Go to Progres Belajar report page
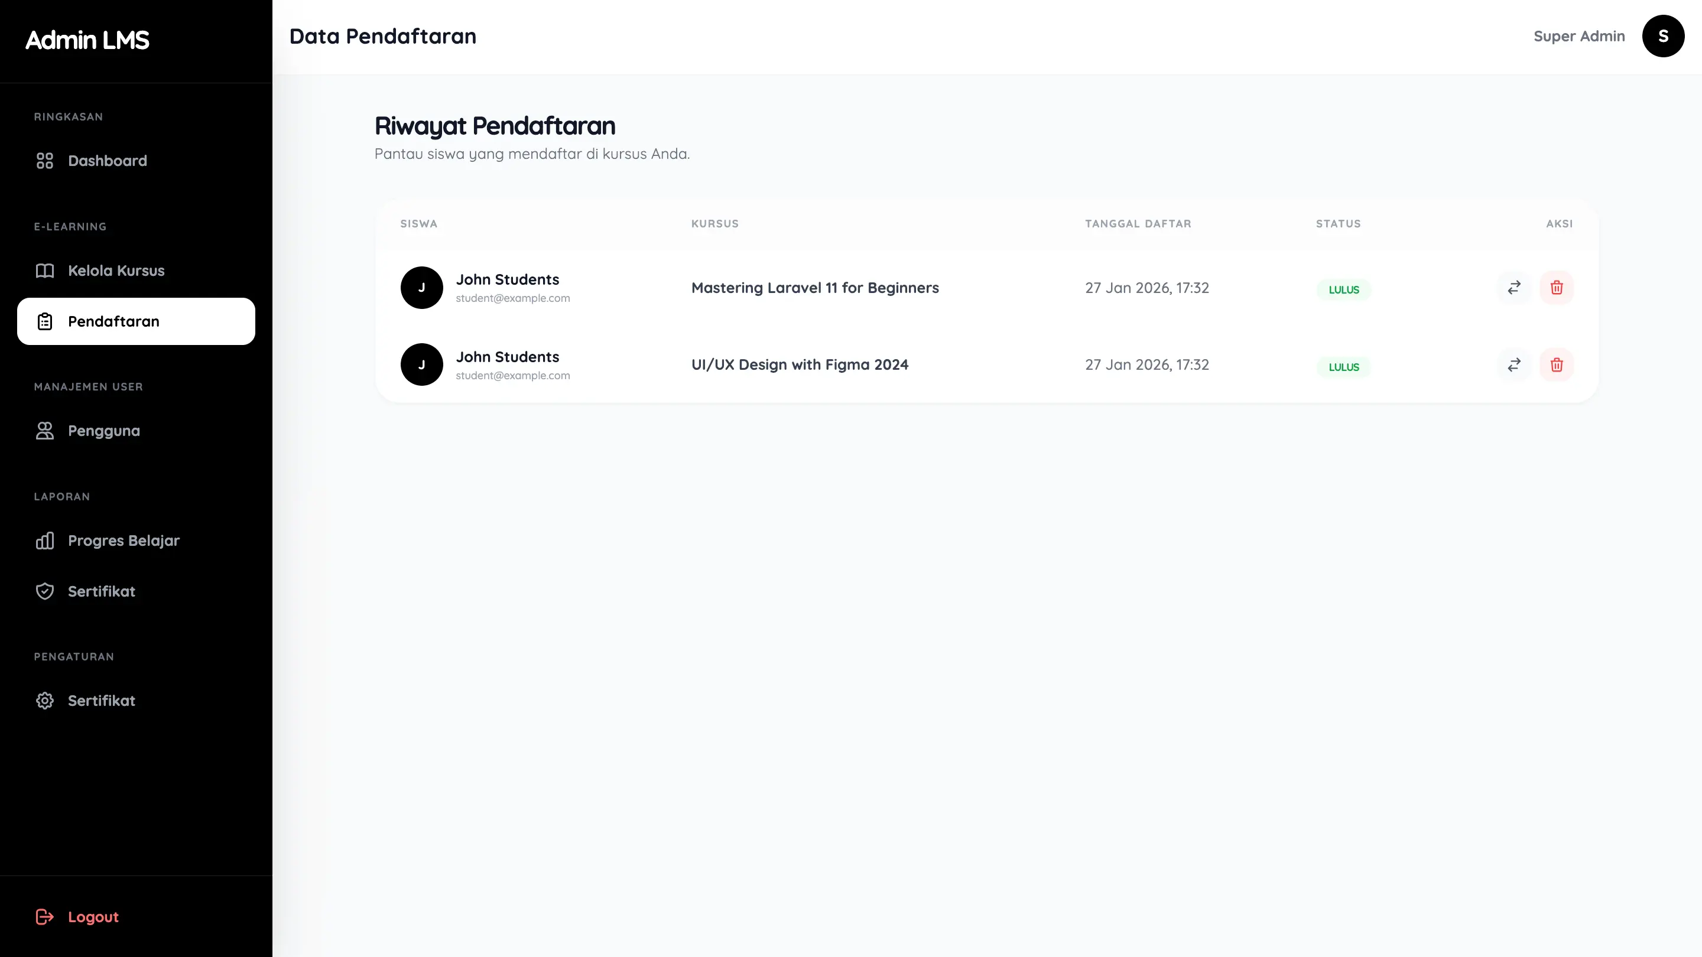 pos(124,541)
